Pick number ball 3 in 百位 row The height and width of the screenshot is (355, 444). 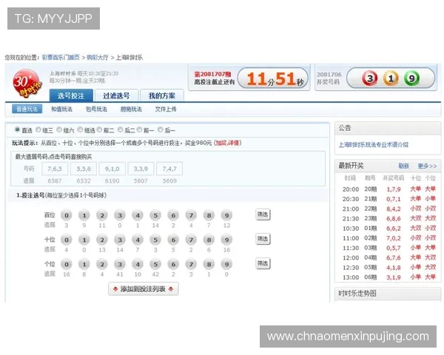(x=120, y=215)
